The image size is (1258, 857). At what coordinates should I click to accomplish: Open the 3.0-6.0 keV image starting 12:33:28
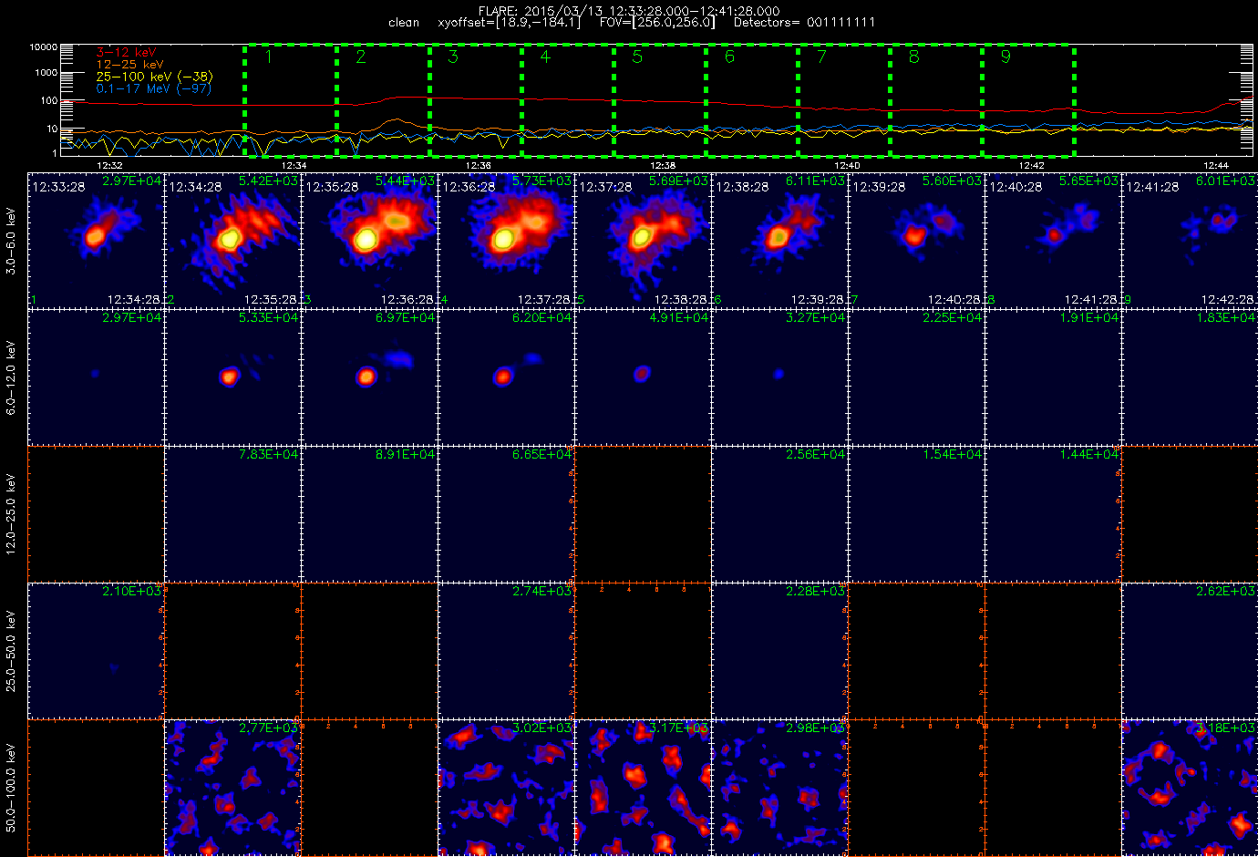click(97, 240)
